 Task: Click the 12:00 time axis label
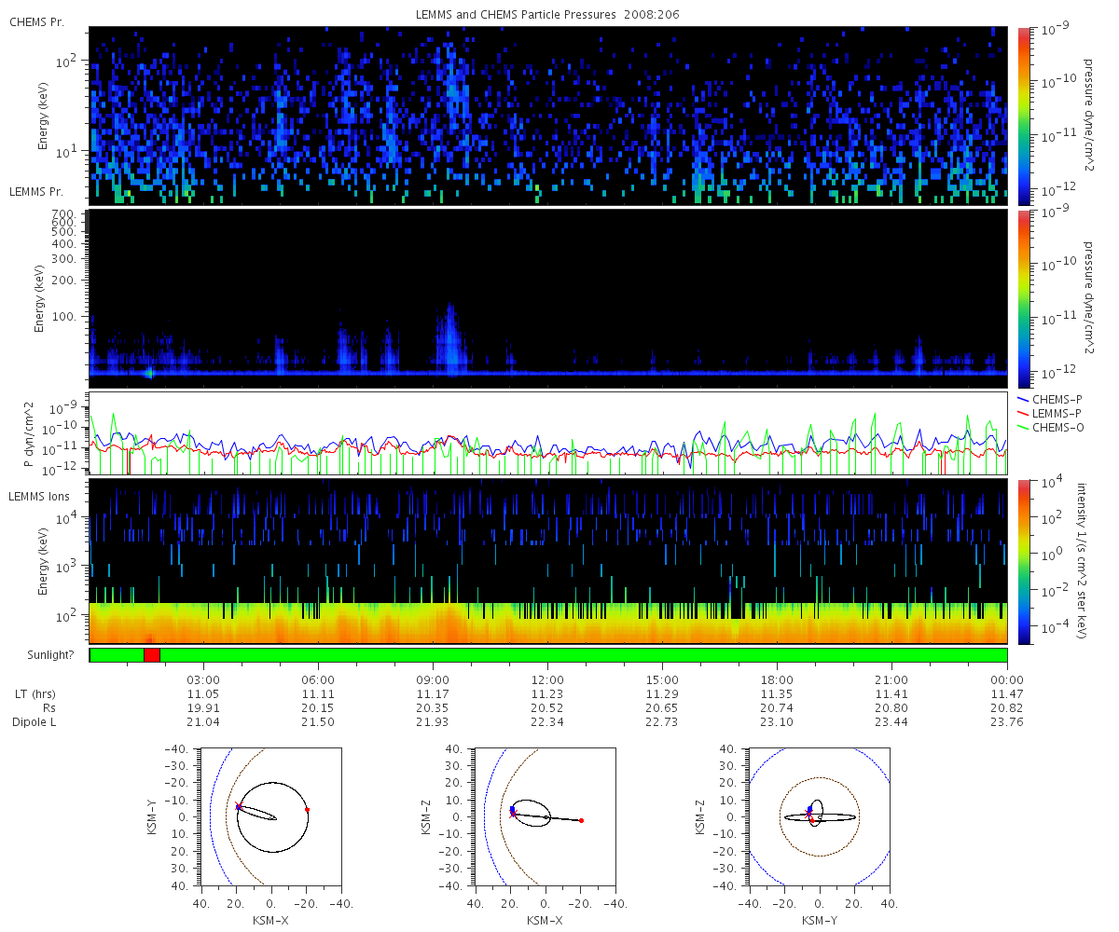pos(547,679)
